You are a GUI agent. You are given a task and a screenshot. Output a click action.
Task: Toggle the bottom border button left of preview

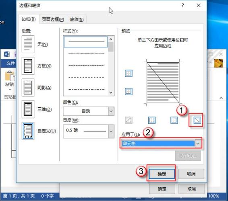(129, 92)
